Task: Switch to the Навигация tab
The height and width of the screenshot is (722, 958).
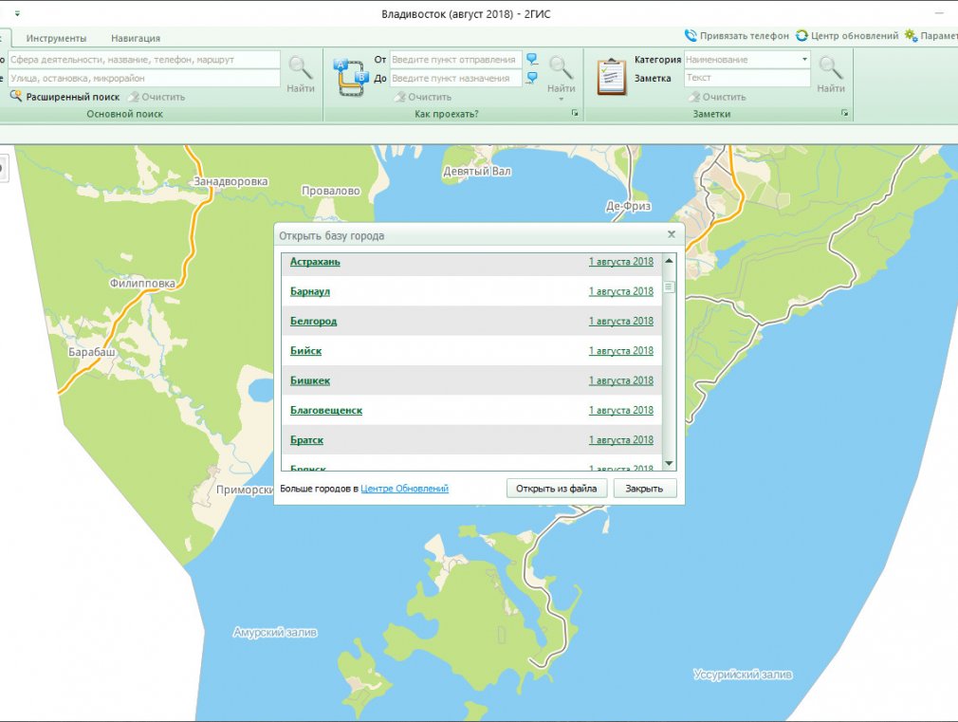Action: pyautogui.click(x=136, y=38)
